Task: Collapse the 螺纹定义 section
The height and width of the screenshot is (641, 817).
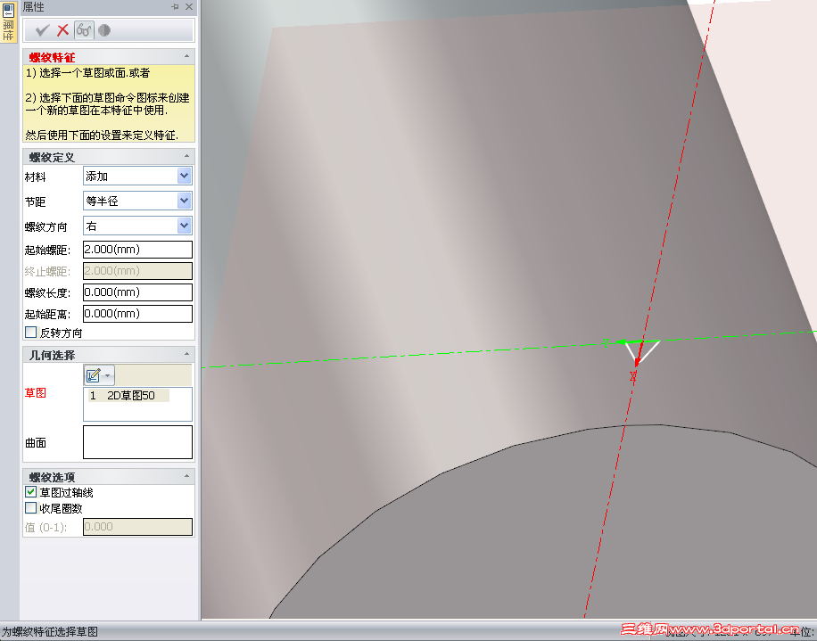Action: tap(186, 156)
